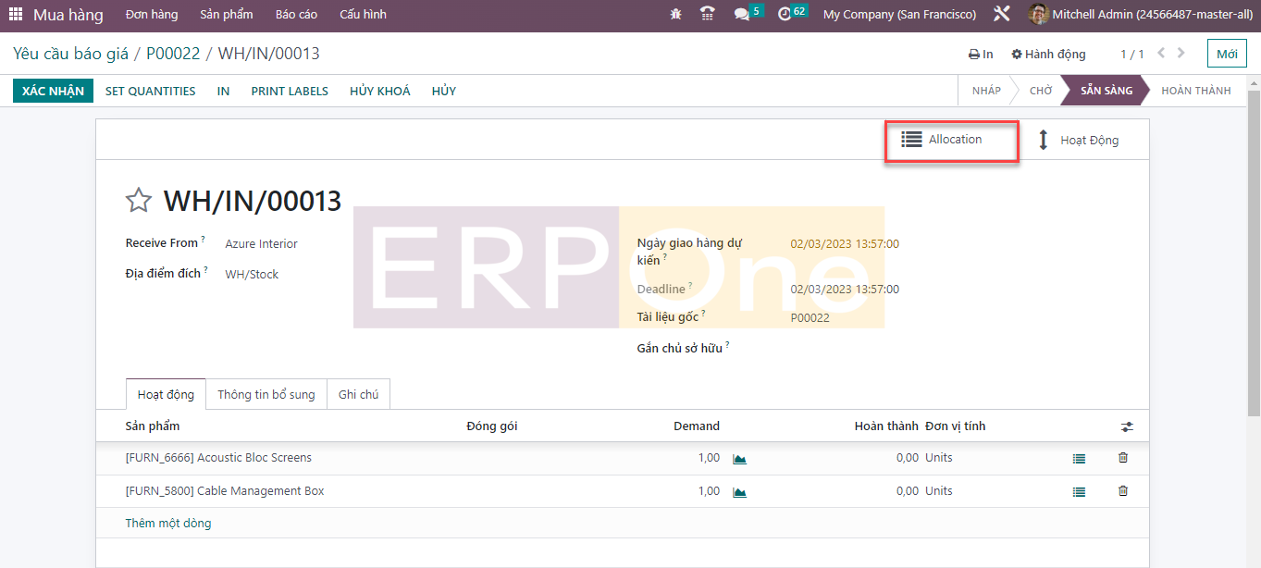Open detailed operations for Acoustic Bloc Screens
This screenshot has height=568, width=1261.
click(x=1079, y=459)
